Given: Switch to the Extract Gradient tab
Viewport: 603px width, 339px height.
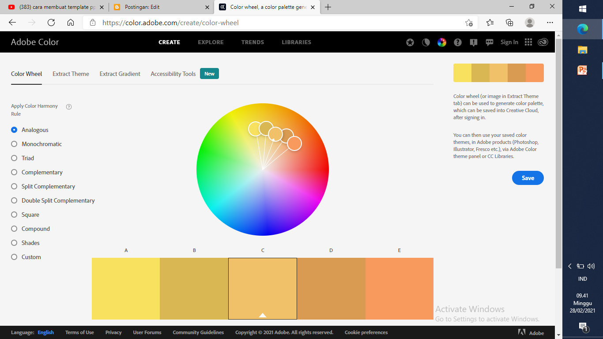Looking at the screenshot, I should coord(120,74).
